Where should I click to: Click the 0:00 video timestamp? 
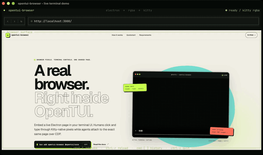(x=141, y=131)
